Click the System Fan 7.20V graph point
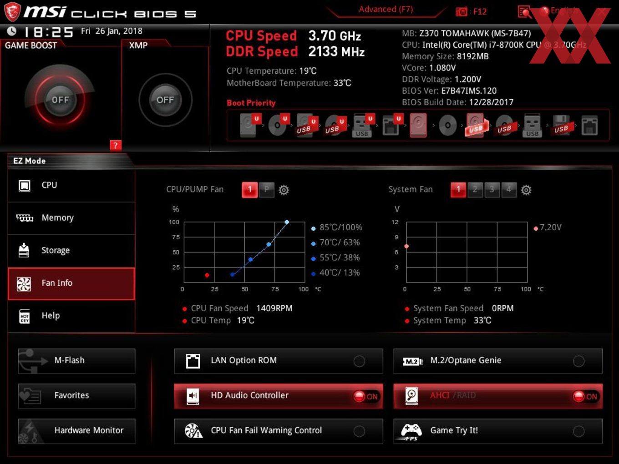Screen dimensions: 619x464 click(406, 246)
